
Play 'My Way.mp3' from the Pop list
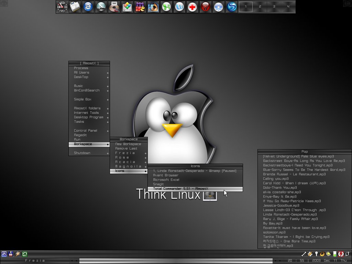(x=305, y=223)
